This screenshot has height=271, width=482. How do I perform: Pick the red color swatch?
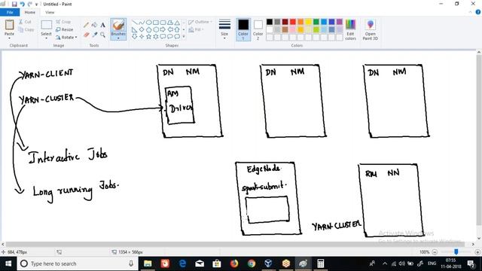[293, 22]
